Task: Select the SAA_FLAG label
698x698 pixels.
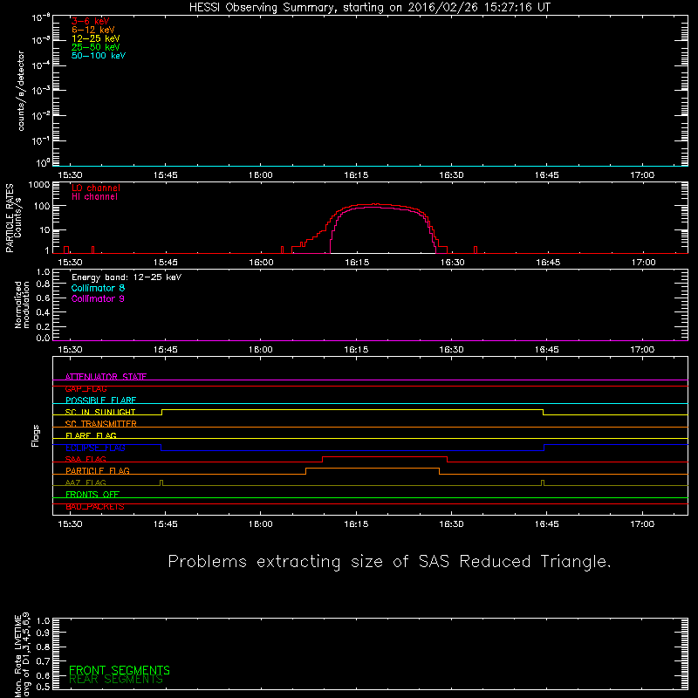Action: click(86, 459)
